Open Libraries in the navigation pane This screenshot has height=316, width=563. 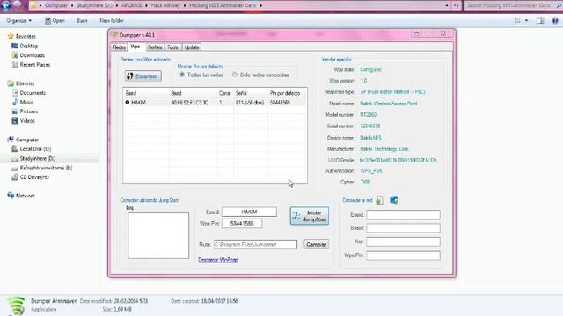tap(26, 83)
